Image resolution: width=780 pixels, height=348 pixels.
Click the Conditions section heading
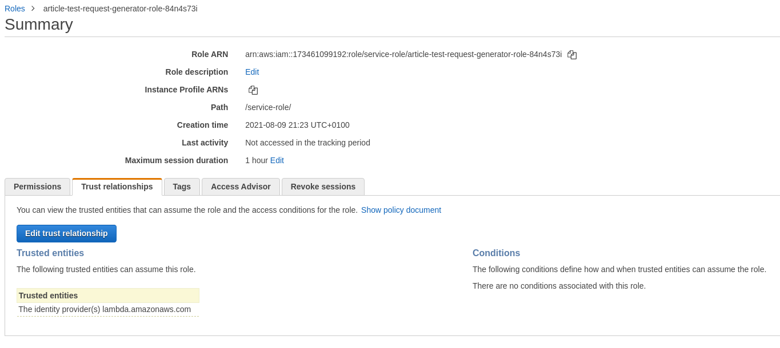496,253
